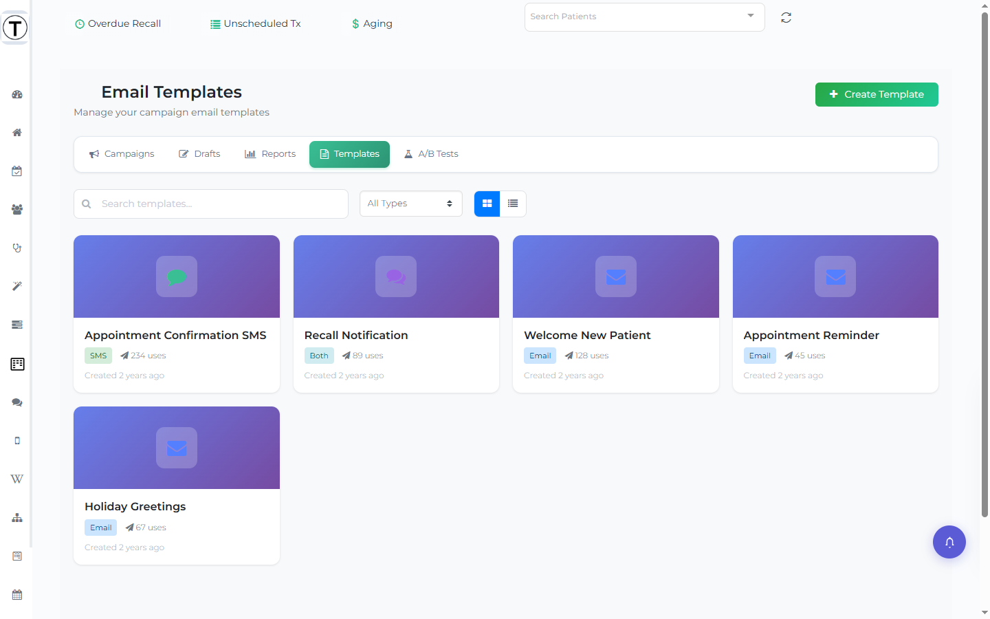Open the W wiki icon in sidebar
Image resolution: width=990 pixels, height=619 pixels.
pyautogui.click(x=17, y=479)
